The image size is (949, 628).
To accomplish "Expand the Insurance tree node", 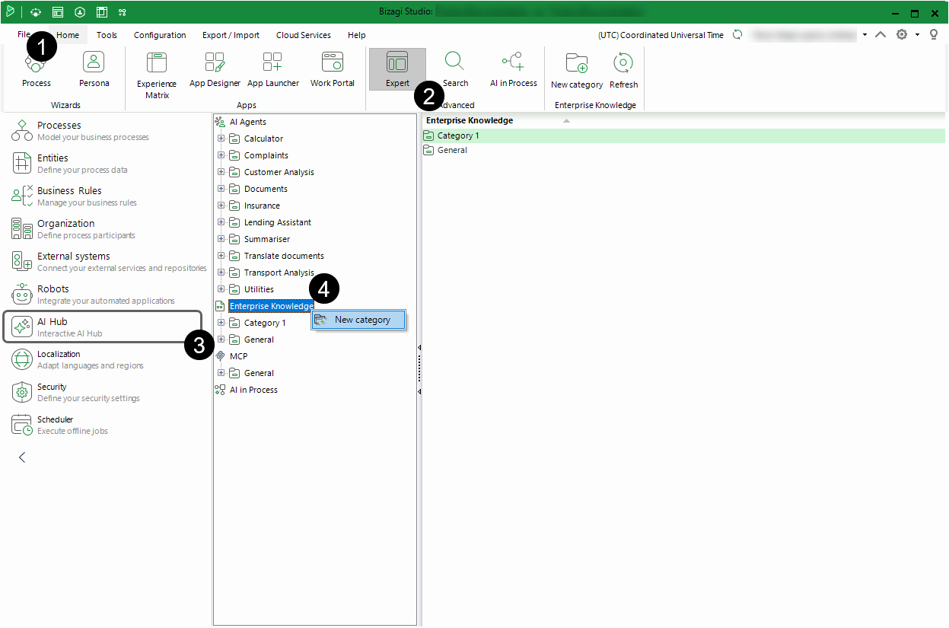I will pyautogui.click(x=221, y=206).
